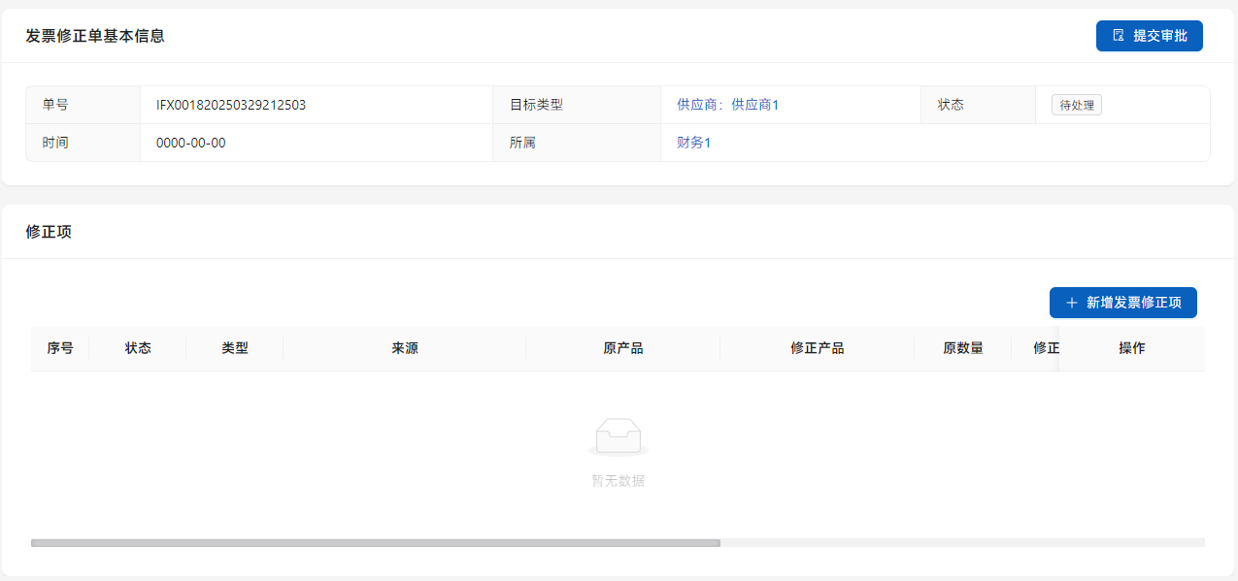The height and width of the screenshot is (581, 1238).
Task: Click the document icon in 提交审批 button
Action: (x=1119, y=36)
